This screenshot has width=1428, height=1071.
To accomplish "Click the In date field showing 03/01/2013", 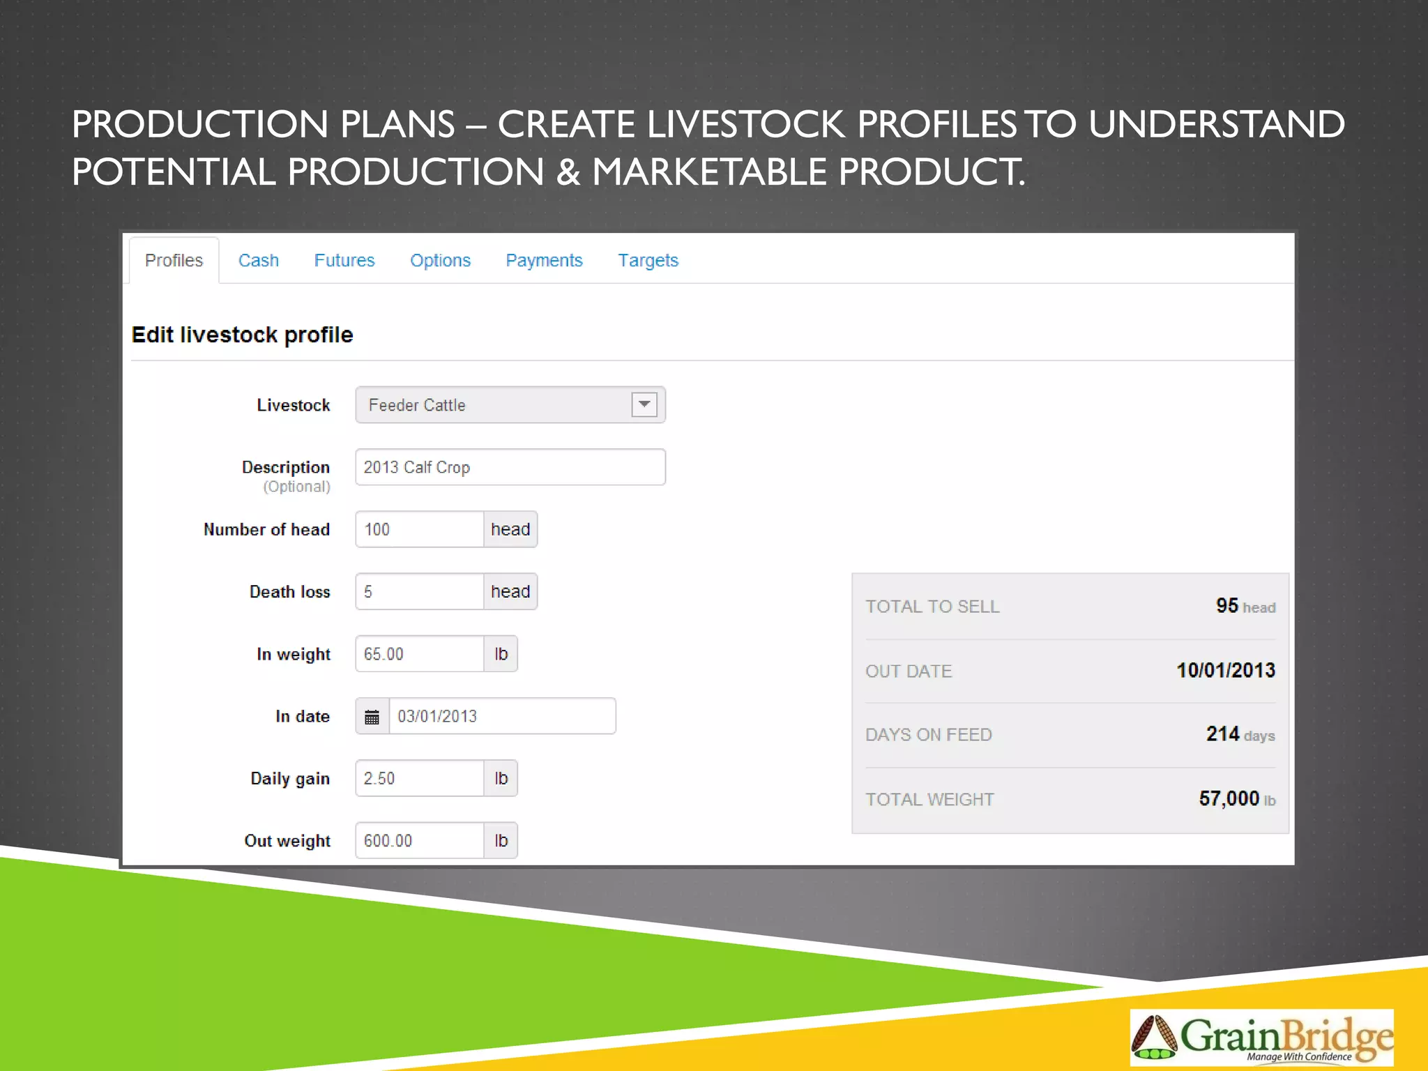I will (x=501, y=716).
